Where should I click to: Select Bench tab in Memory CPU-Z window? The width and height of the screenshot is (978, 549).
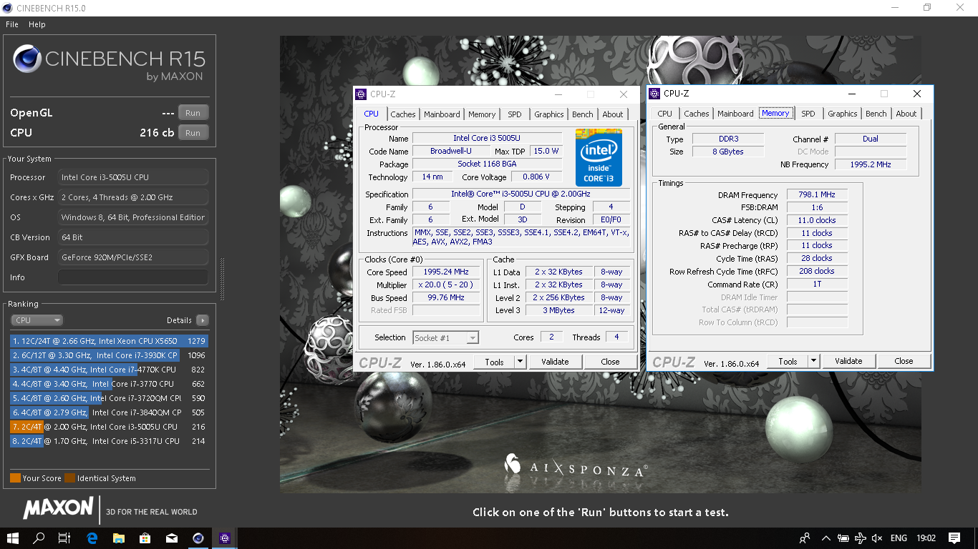tap(876, 114)
